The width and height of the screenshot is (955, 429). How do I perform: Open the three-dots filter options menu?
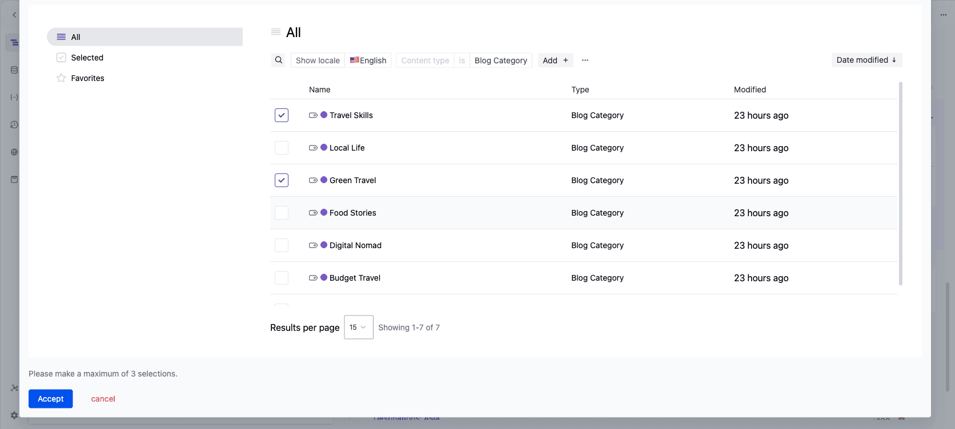tap(585, 60)
